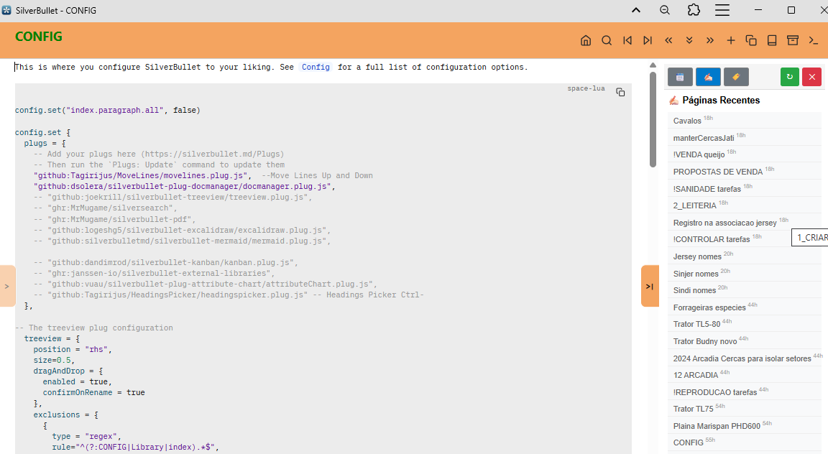Expand the left side panel handle

7,286
